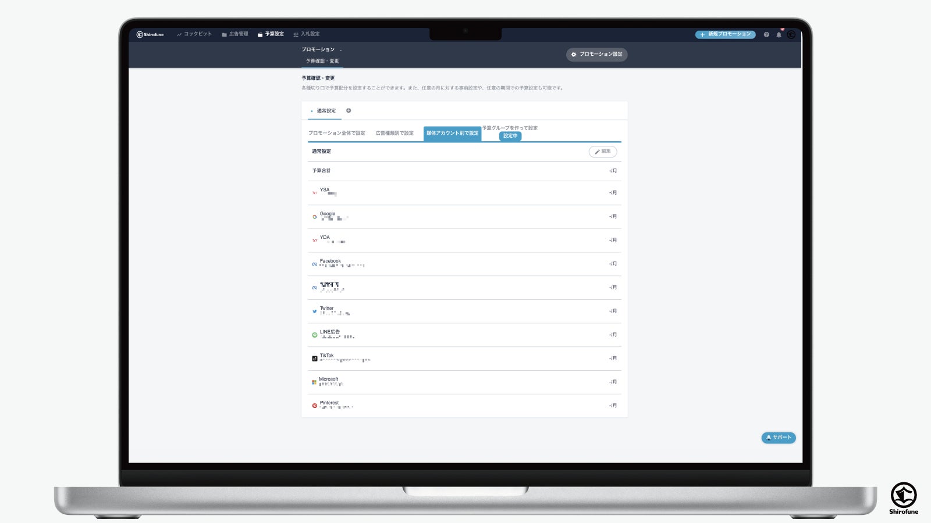Open the notifications bell icon
This screenshot has height=523, width=931.
click(779, 35)
